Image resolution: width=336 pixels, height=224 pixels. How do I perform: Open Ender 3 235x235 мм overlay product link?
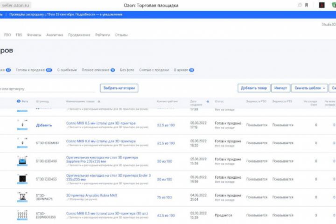click(x=108, y=177)
